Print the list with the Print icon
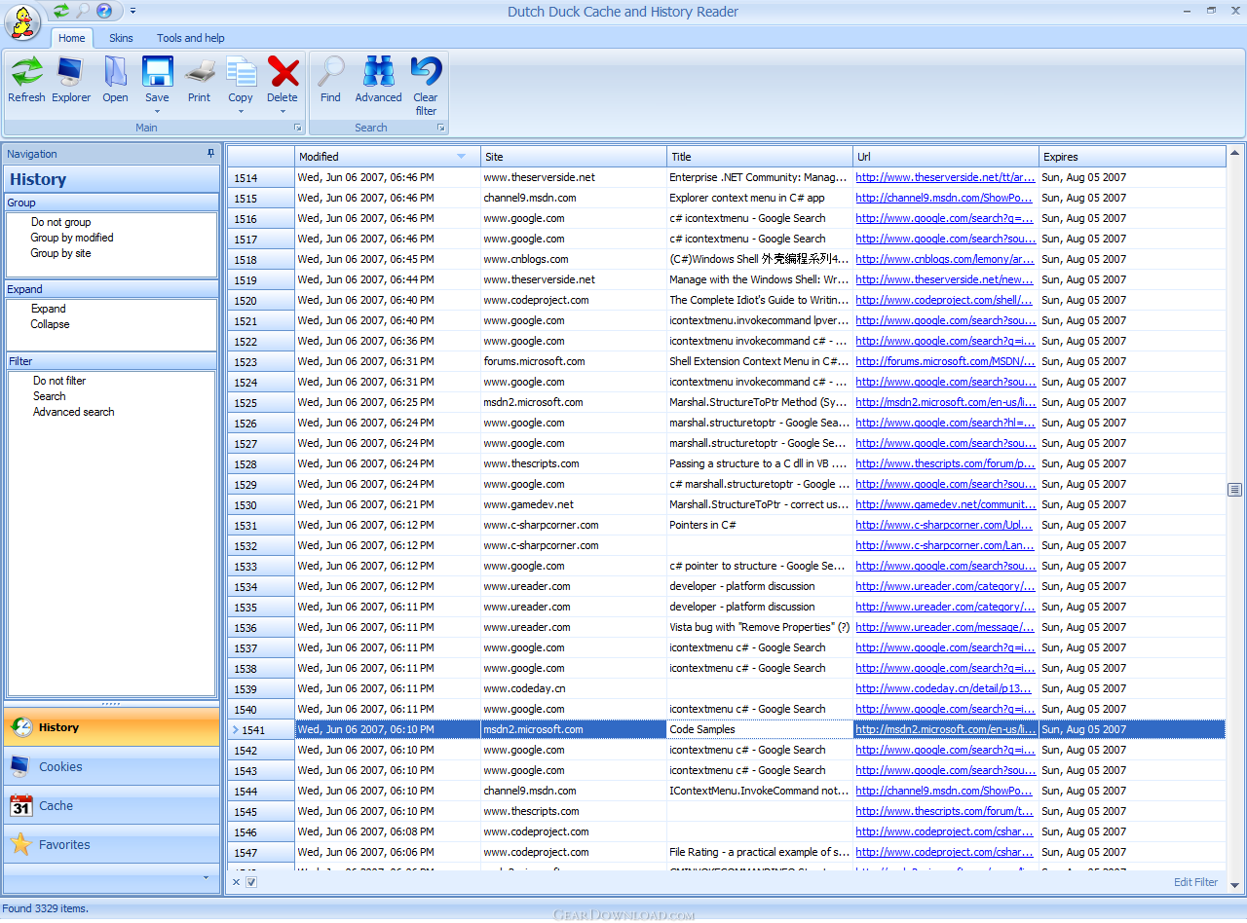 tap(199, 72)
